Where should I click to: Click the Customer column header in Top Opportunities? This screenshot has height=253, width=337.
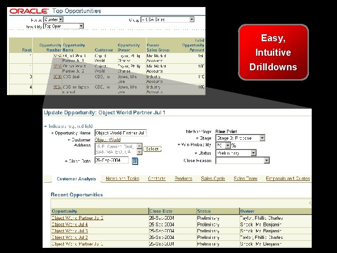pos(104,50)
